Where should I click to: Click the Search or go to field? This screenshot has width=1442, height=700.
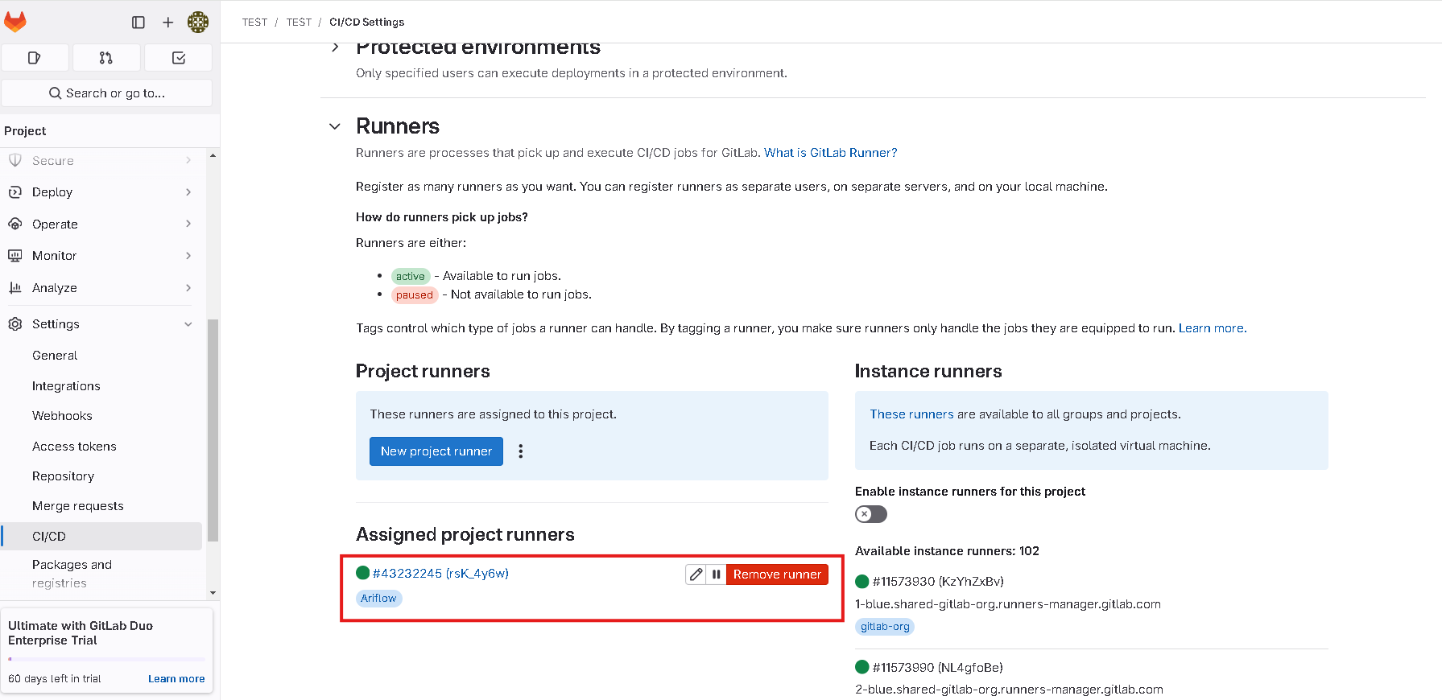click(x=107, y=93)
